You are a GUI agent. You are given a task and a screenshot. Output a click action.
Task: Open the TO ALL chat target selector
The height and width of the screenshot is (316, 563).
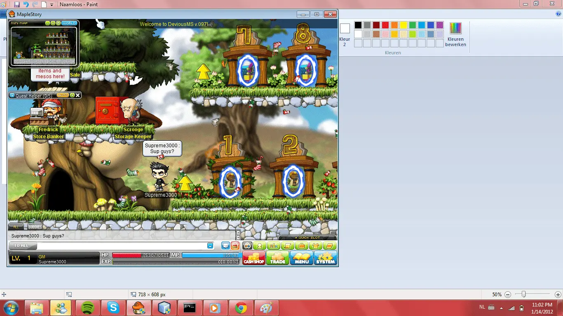coord(23,246)
